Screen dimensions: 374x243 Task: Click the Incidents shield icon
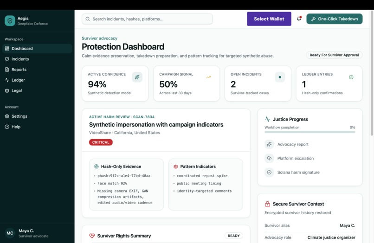pos(7,59)
